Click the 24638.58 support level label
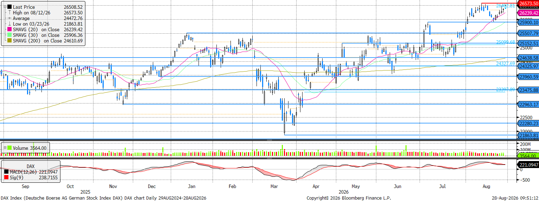 coord(529,58)
